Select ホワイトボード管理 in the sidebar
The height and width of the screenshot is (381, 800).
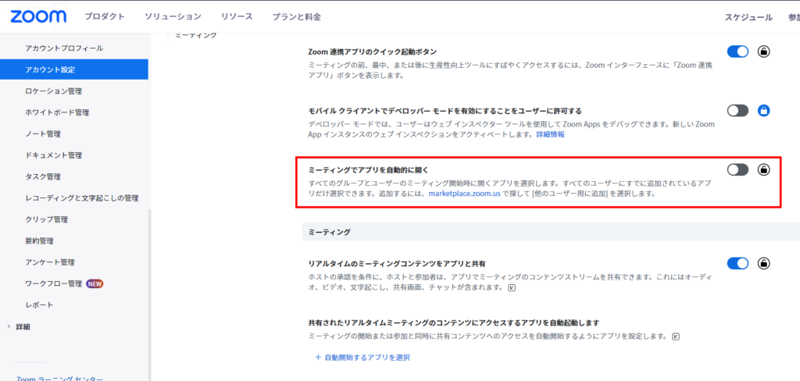click(57, 112)
